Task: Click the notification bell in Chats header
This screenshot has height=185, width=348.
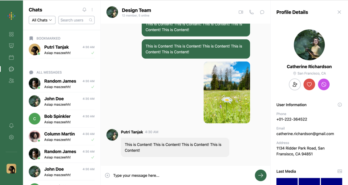Action: click(84, 10)
